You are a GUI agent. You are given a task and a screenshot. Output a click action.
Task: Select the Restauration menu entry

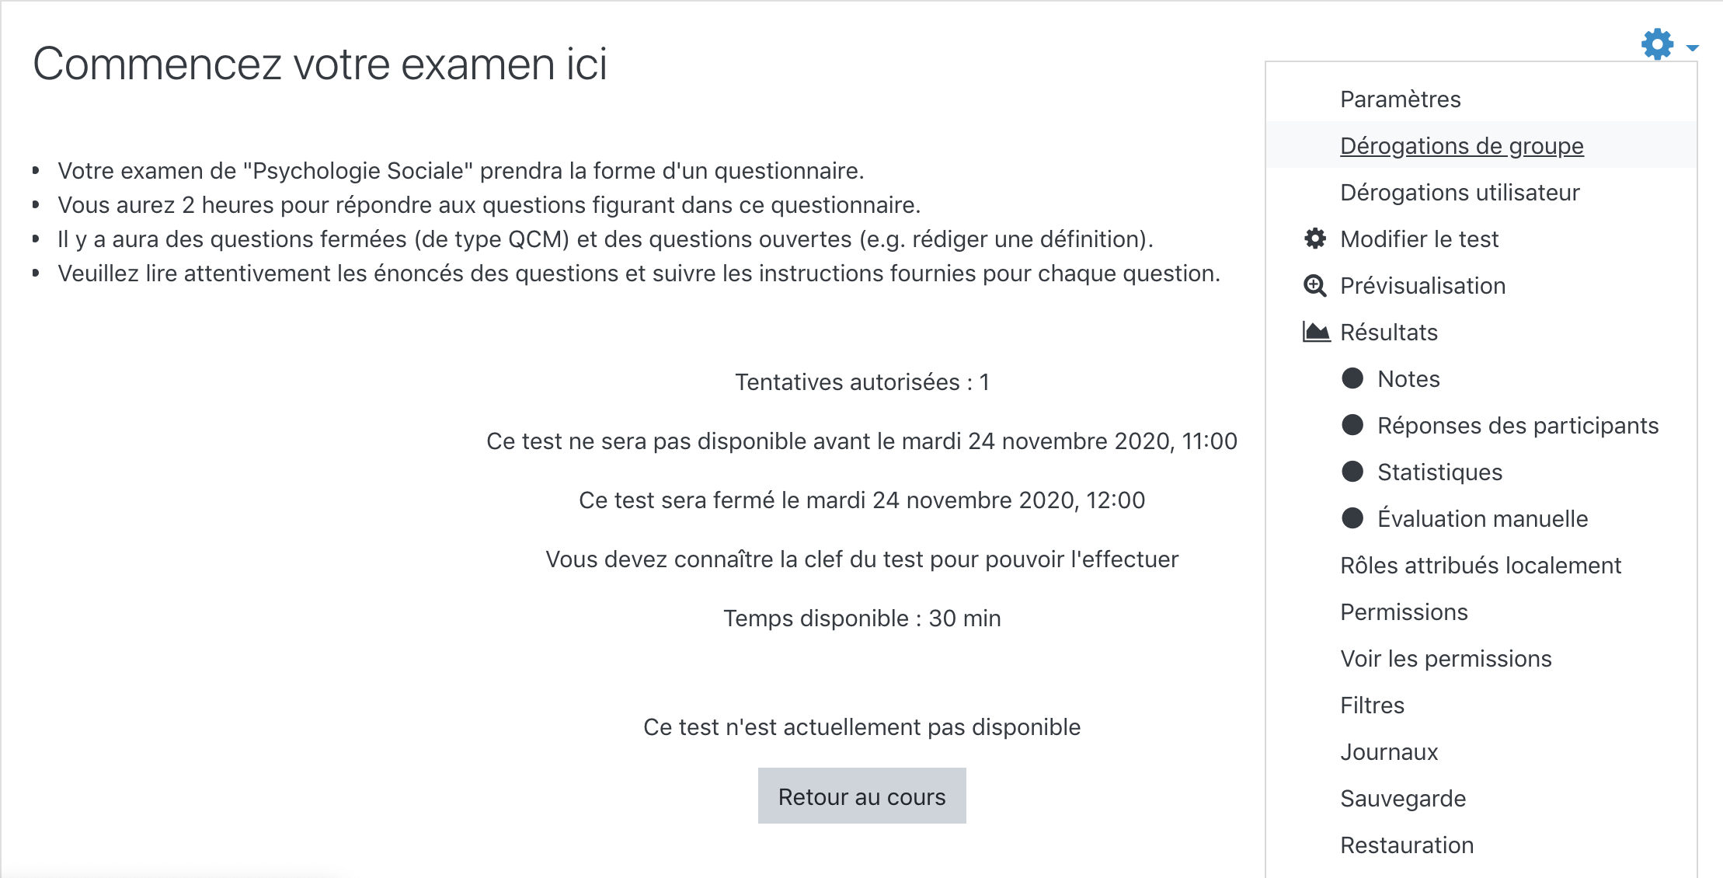1407,845
